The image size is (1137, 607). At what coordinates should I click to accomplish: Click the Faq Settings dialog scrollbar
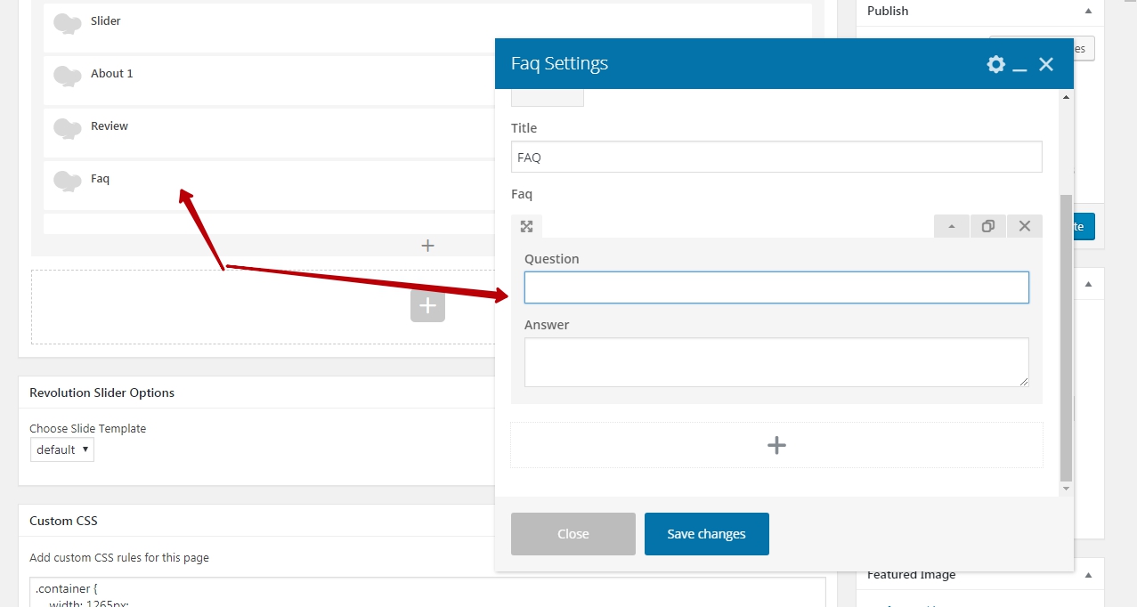click(1066, 338)
